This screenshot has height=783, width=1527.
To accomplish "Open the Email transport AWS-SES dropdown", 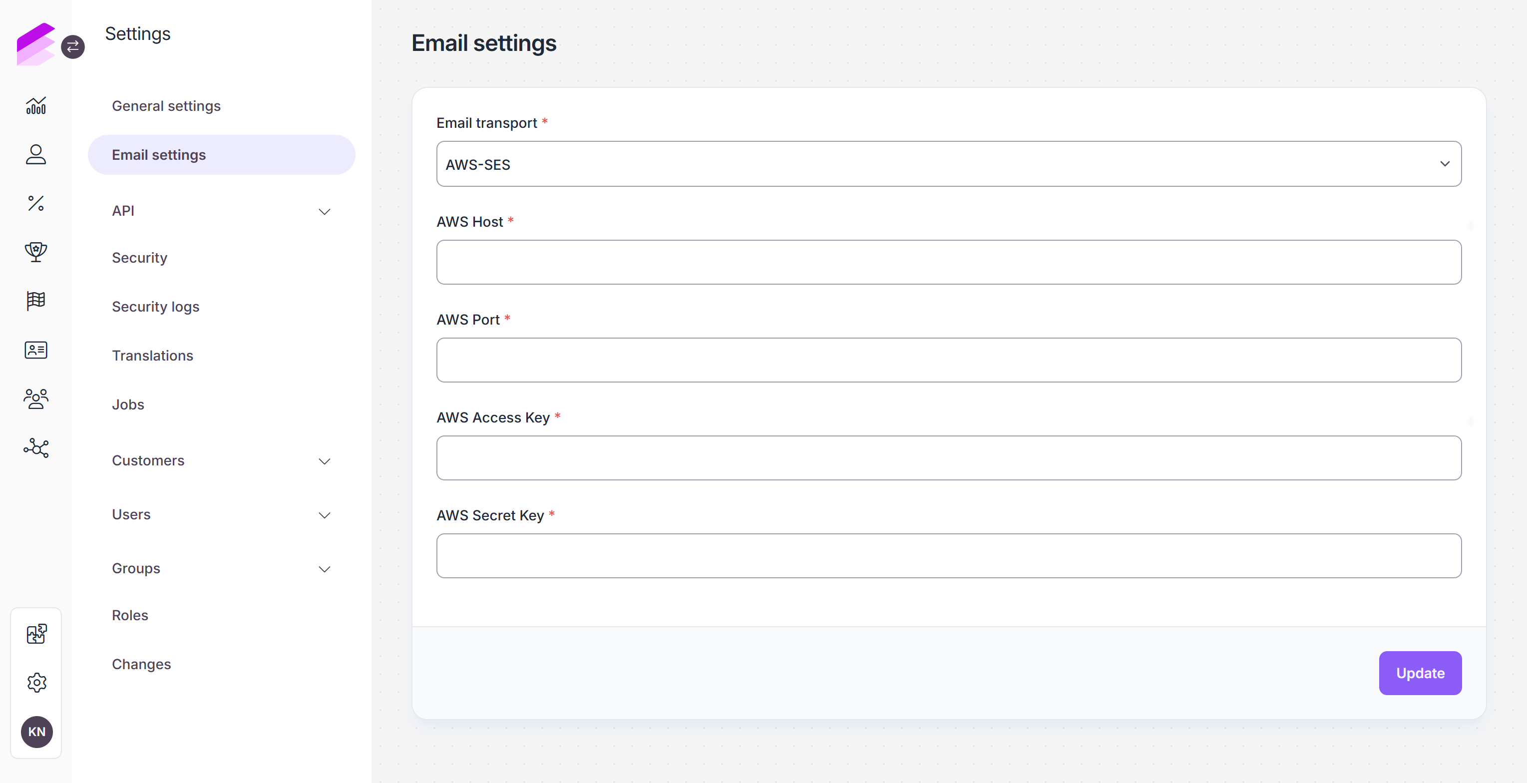I will tap(949, 164).
